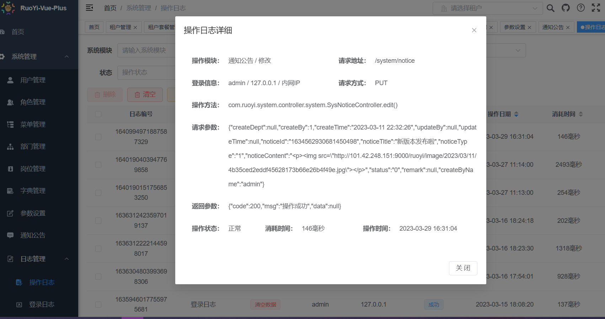605x319 pixels.
Task: Select 登录日志 icon in sidebar
Action: 19,304
